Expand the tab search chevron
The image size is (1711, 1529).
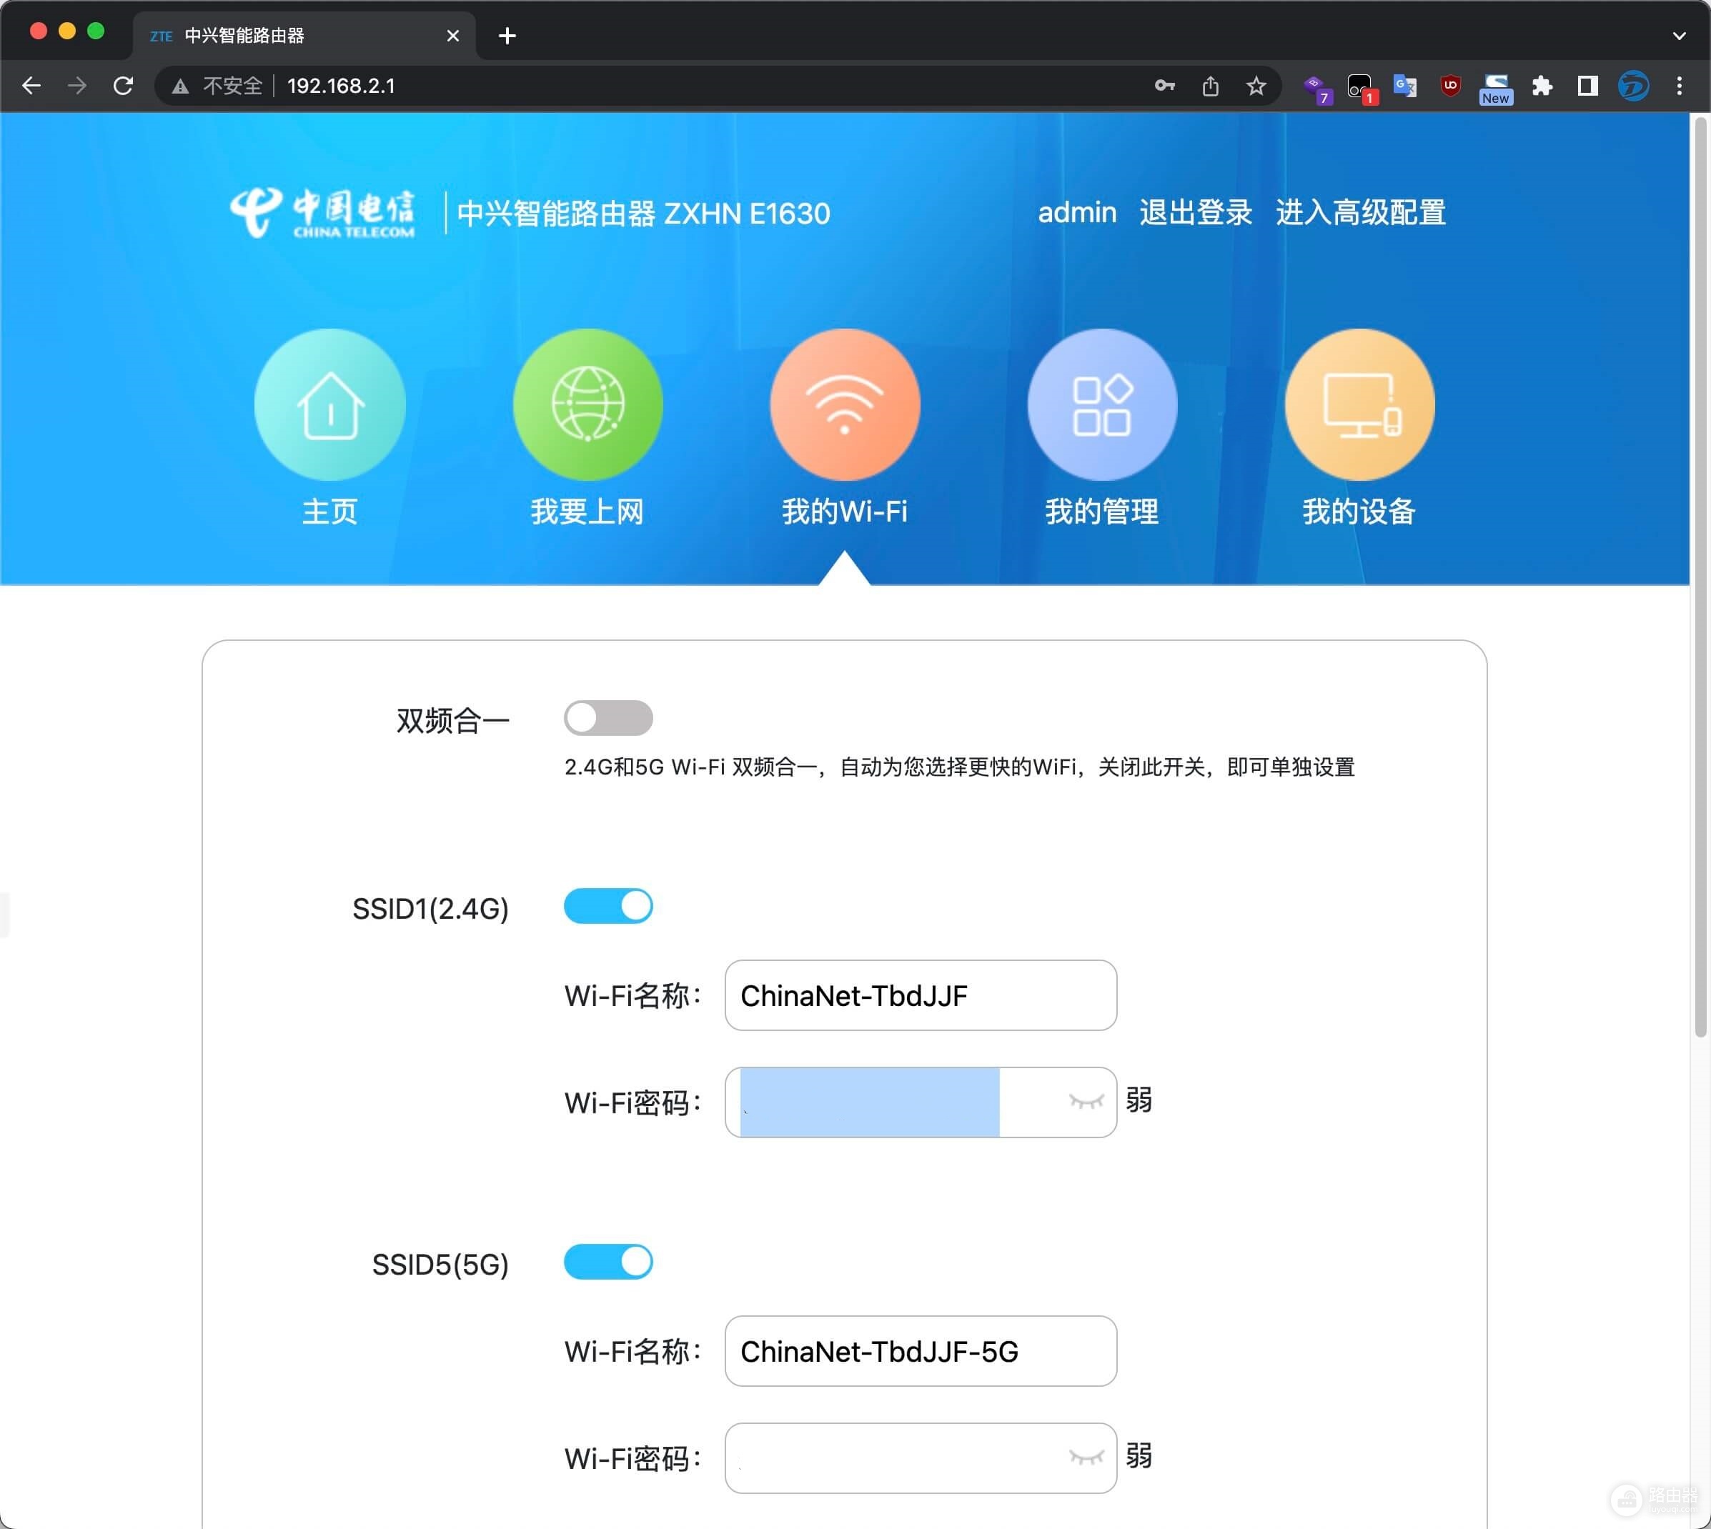(1679, 35)
